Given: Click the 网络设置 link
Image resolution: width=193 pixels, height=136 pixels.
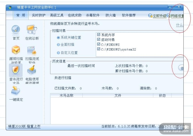Looking at the screenshot, I should point(177,16).
